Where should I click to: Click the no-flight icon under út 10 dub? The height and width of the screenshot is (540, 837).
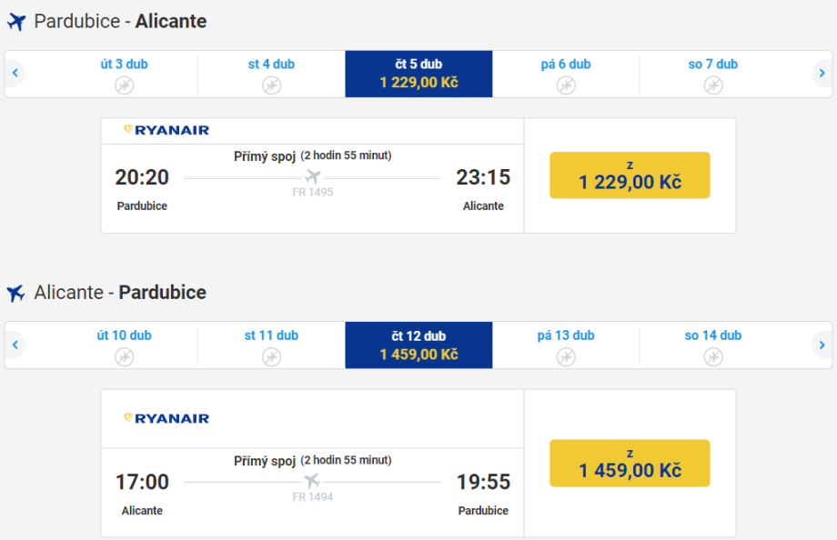click(x=125, y=357)
